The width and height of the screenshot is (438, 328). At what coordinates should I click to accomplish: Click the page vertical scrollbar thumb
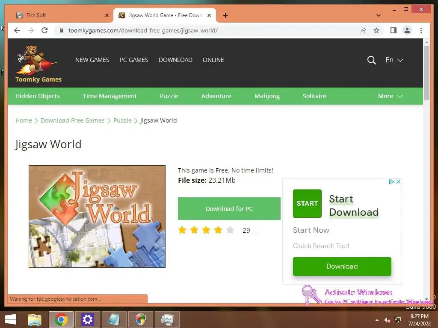point(426,73)
